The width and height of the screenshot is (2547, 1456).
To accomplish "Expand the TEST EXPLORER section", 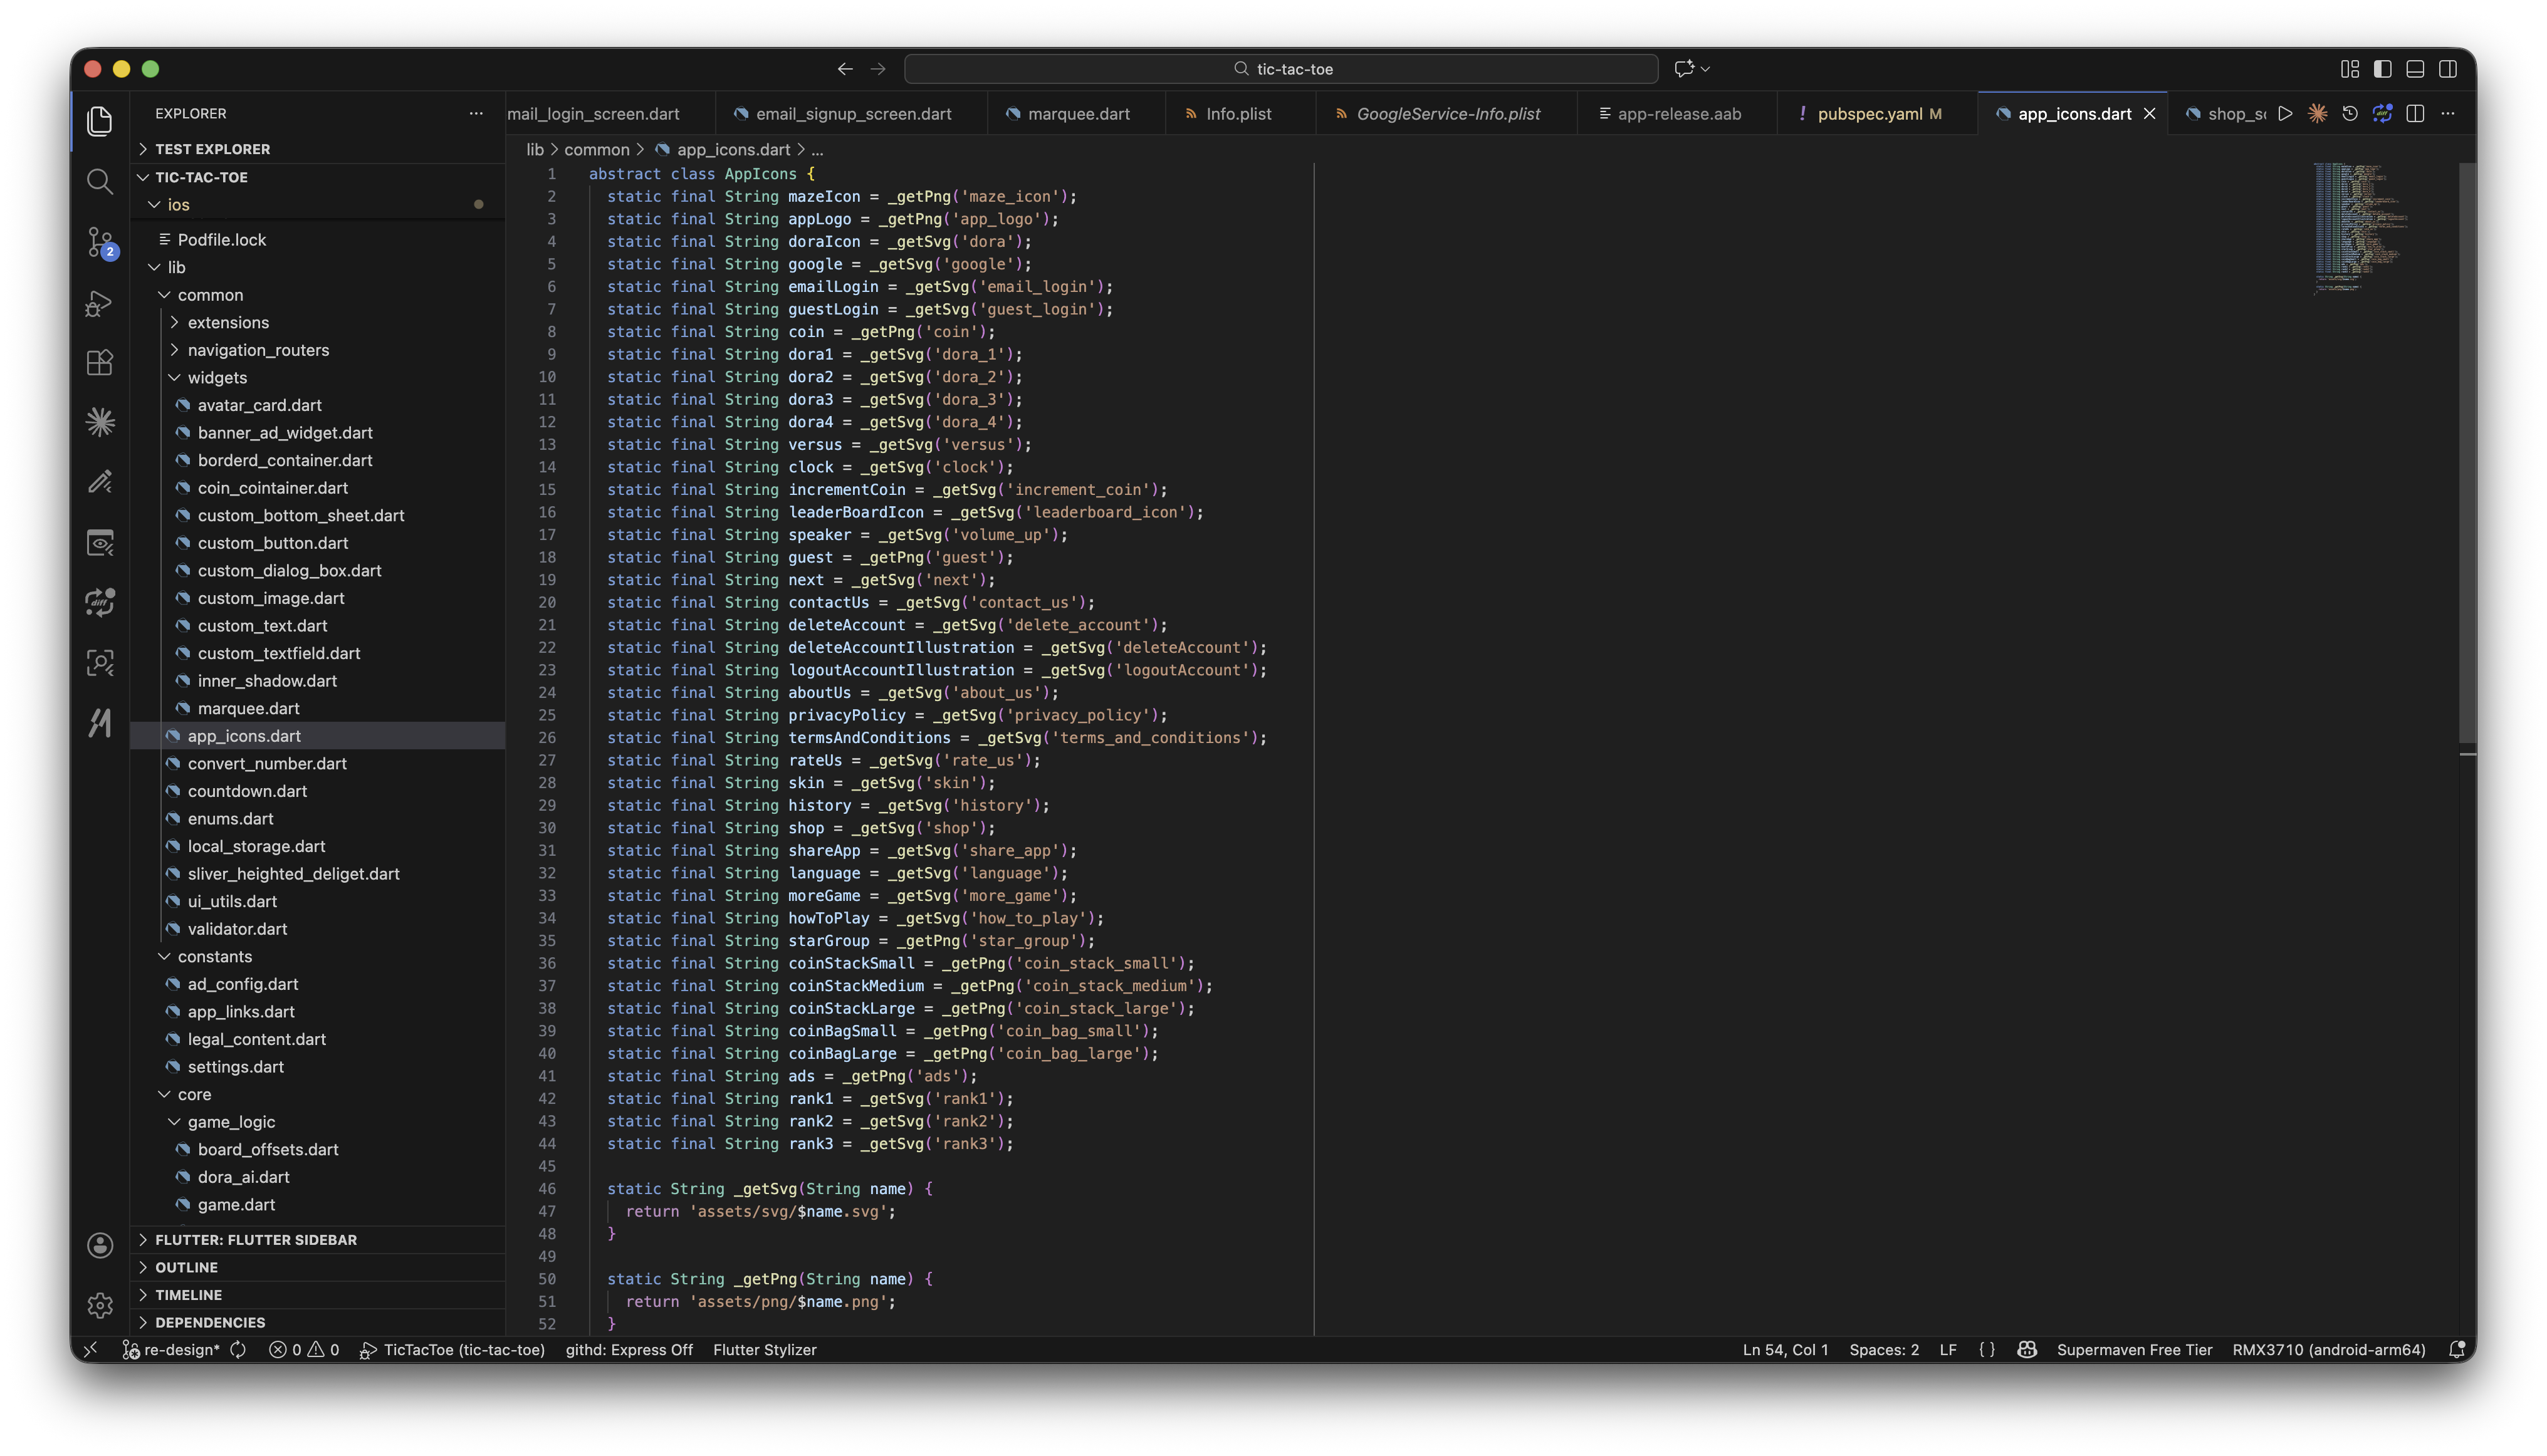I will click(x=318, y=149).
